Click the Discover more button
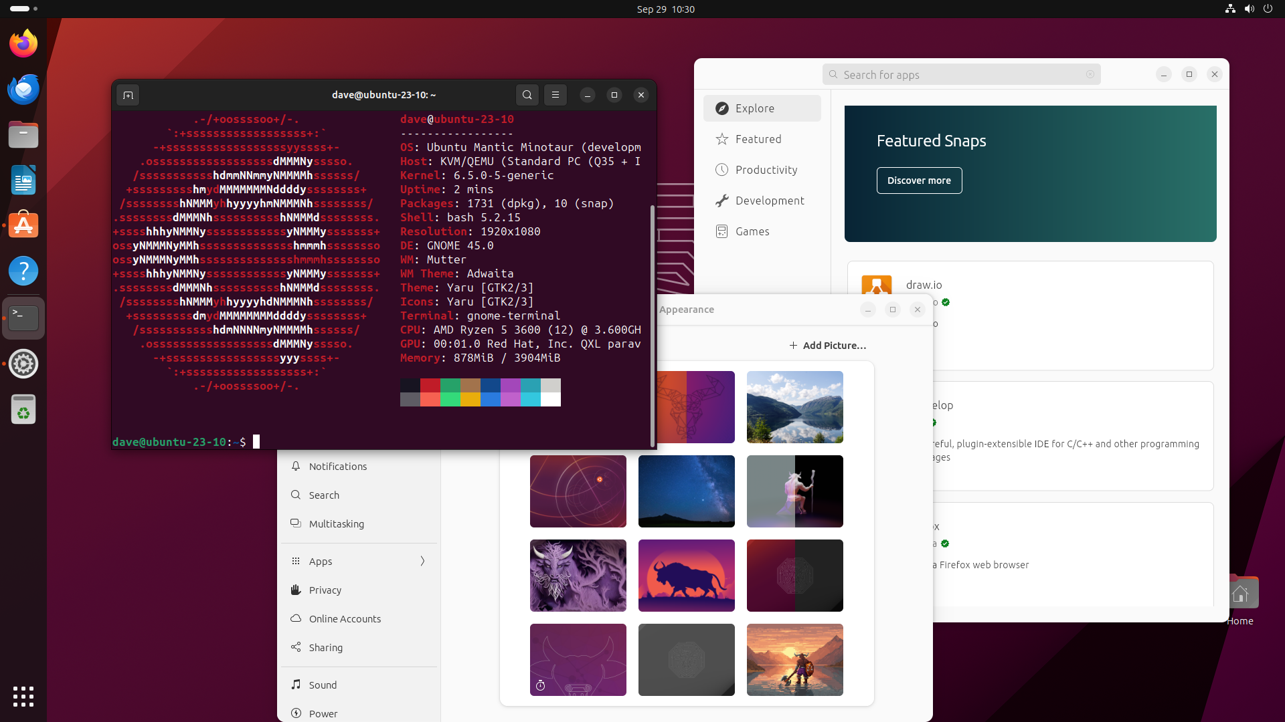This screenshot has width=1285, height=722. pyautogui.click(x=919, y=180)
